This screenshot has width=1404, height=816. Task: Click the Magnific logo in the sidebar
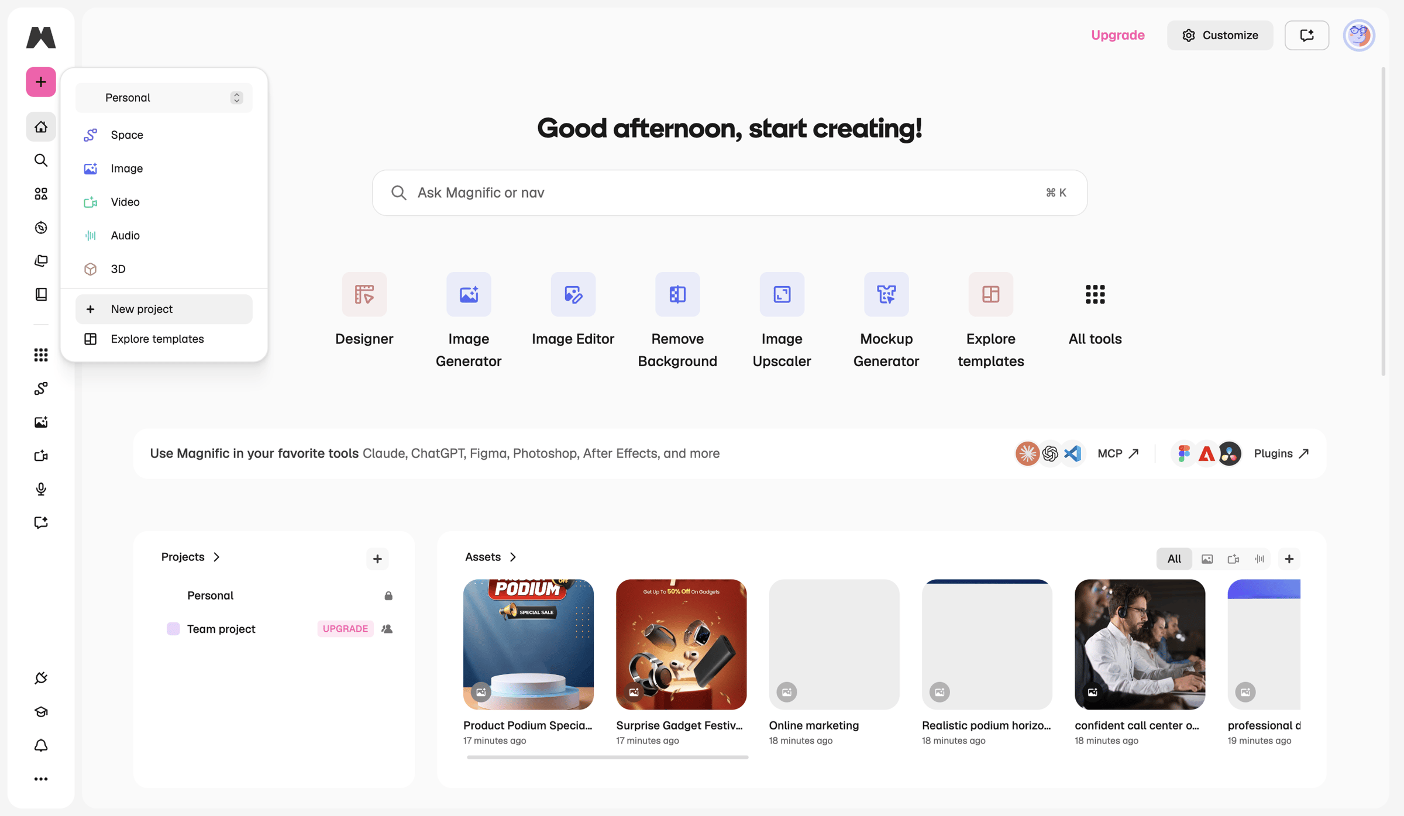point(41,37)
